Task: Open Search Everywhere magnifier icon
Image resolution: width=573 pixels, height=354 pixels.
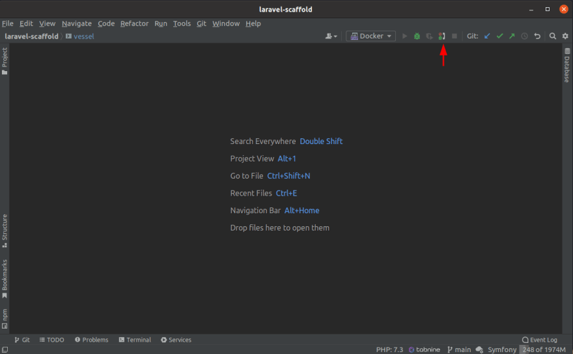Action: [x=552, y=37]
